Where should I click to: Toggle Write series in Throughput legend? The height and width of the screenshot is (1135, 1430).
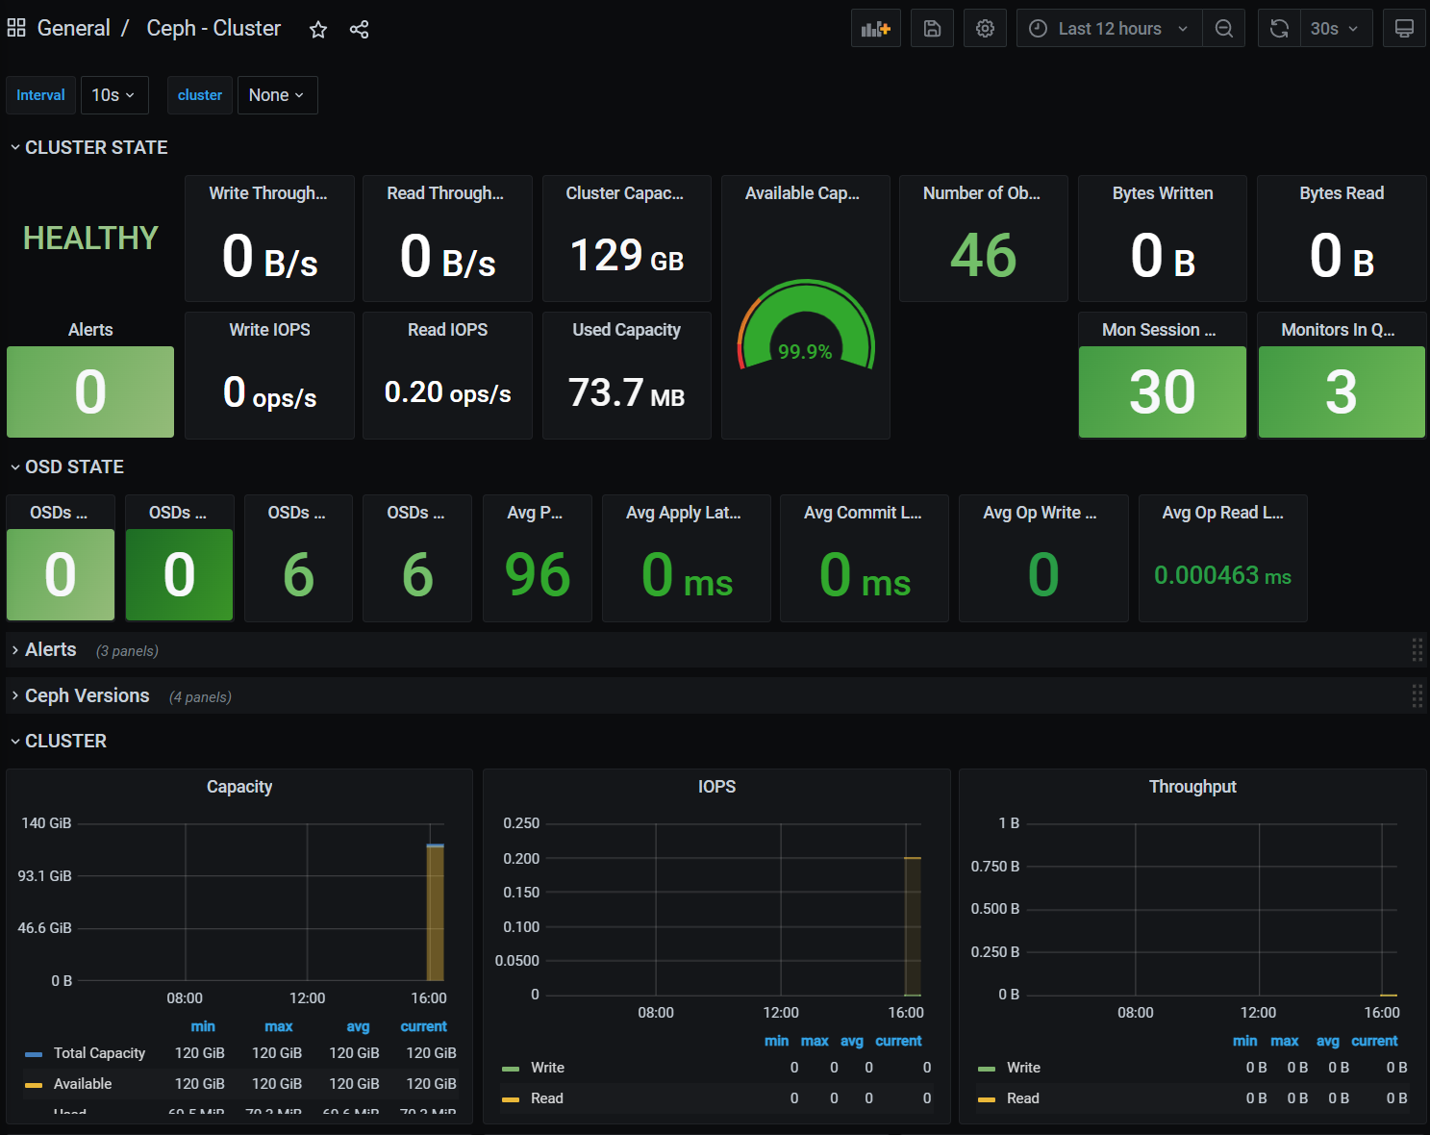(1023, 1068)
